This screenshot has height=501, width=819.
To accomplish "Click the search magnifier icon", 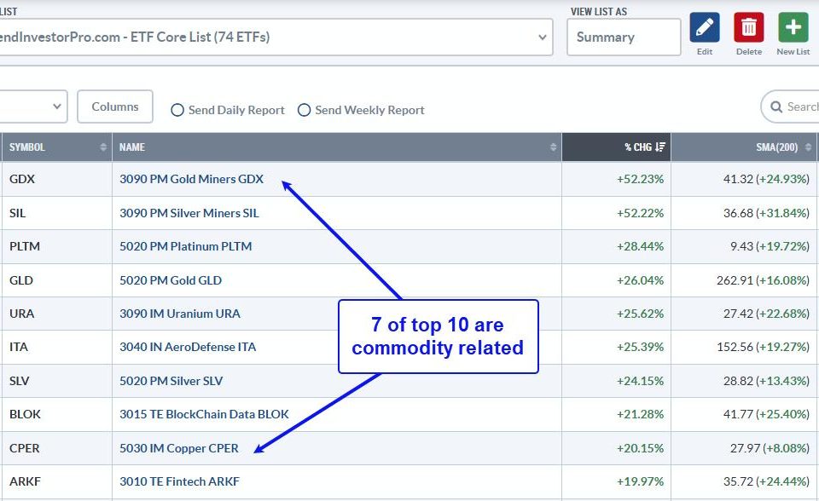I will click(x=776, y=107).
